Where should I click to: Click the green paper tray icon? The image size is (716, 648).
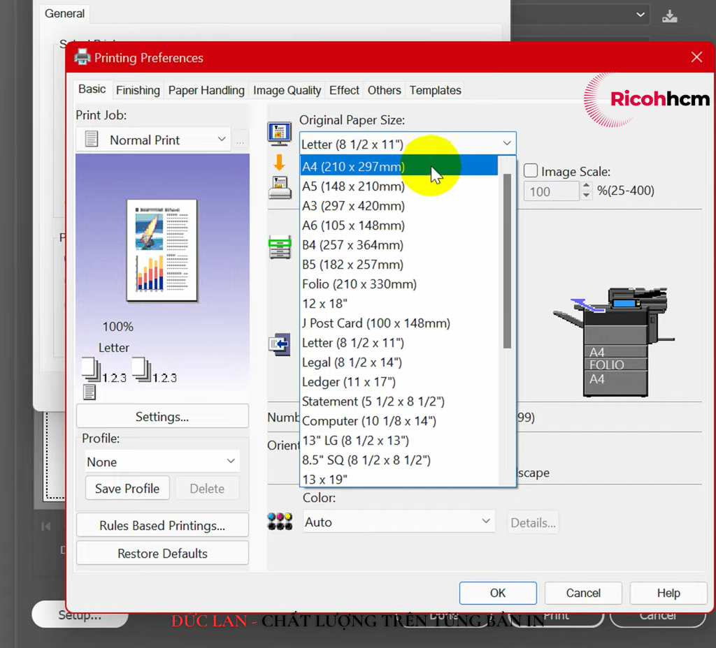280,246
